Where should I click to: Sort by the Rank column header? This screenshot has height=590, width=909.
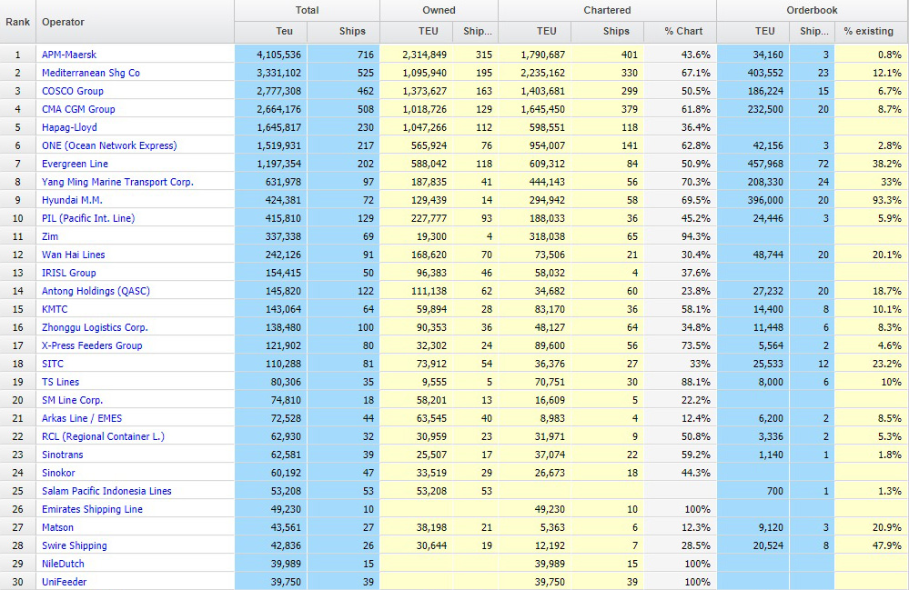(18, 22)
